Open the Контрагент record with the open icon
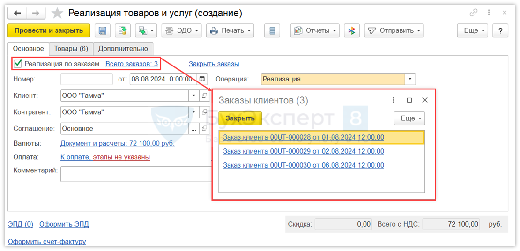520x251 pixels. click(204, 112)
